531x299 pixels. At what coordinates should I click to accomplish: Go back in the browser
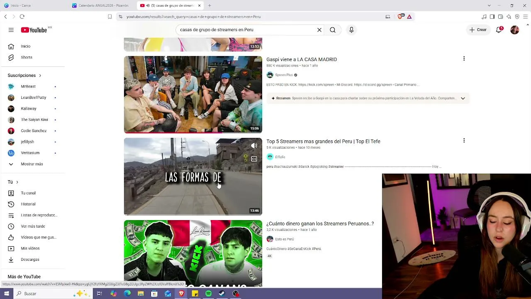pos(5,17)
